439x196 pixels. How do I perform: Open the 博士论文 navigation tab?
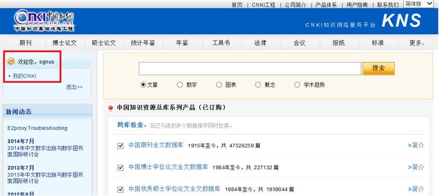coord(64,43)
